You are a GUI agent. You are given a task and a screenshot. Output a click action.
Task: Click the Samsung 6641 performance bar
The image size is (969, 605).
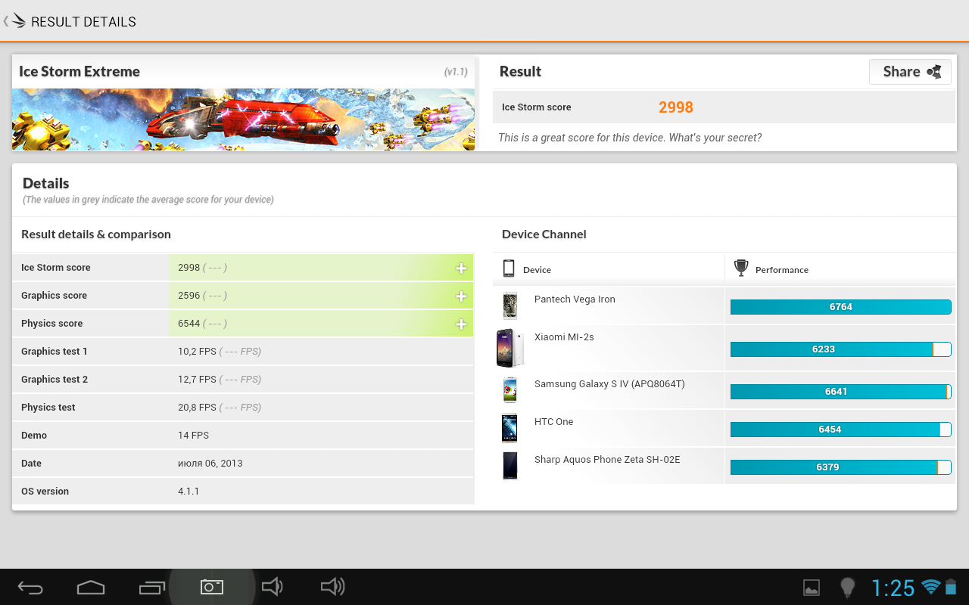[840, 392]
